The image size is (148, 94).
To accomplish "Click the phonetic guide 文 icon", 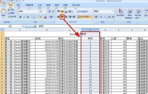I will [51, 17].
